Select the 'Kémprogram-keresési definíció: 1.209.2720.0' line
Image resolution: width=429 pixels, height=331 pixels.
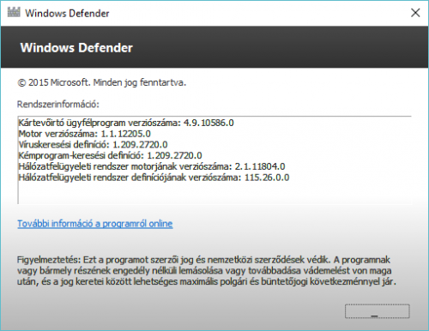click(110, 155)
